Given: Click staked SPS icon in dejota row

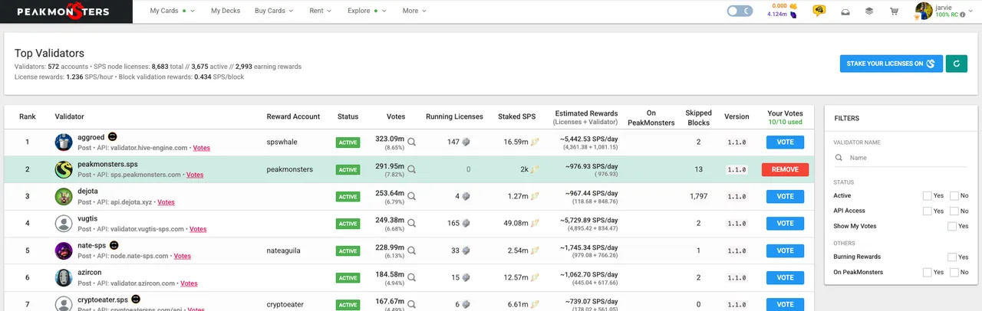Looking at the screenshot, I should pos(533,196).
